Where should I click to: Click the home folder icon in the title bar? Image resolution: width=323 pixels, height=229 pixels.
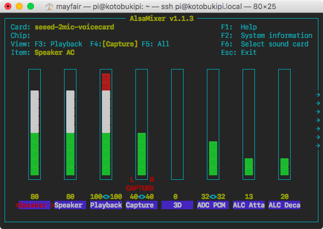click(x=49, y=7)
